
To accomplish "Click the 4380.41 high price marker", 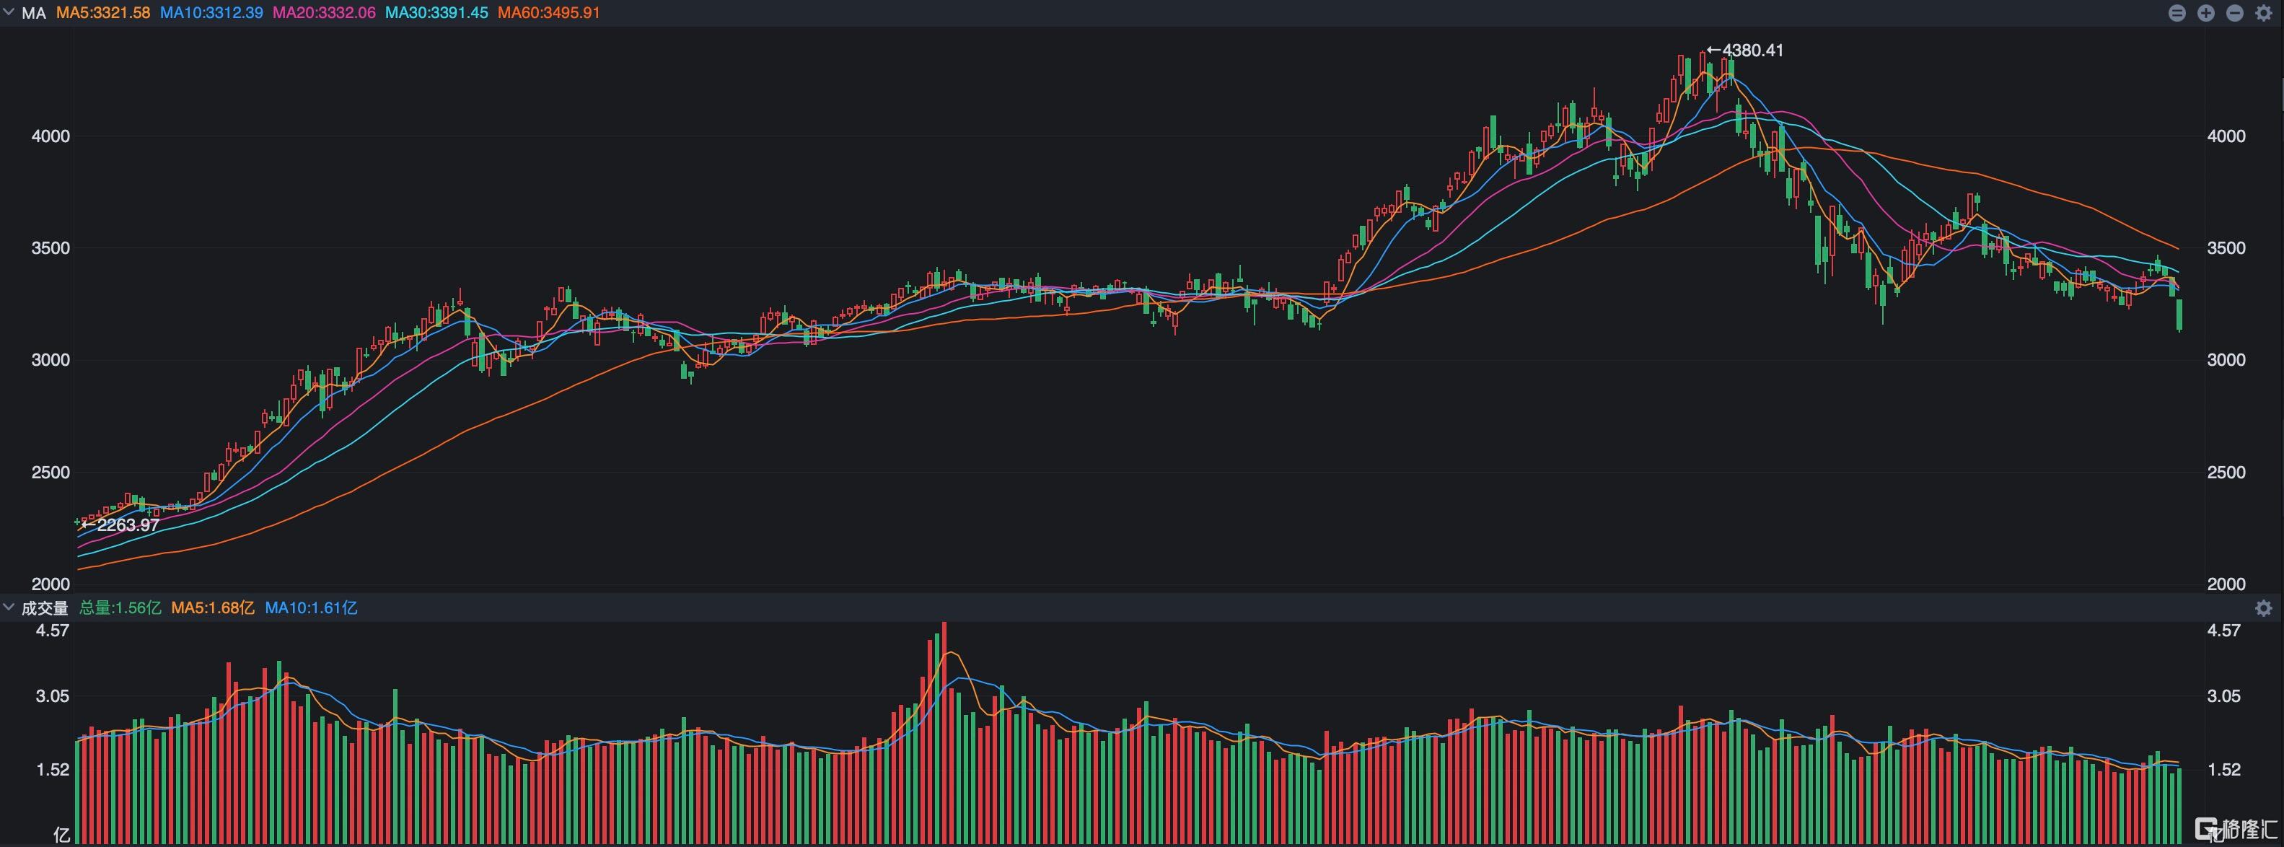I will [1745, 51].
